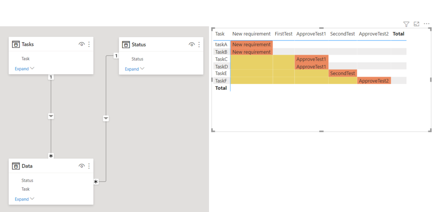Image resolution: width=440 pixels, height=212 pixels.
Task: Expand the Data table card
Action: coord(25,199)
